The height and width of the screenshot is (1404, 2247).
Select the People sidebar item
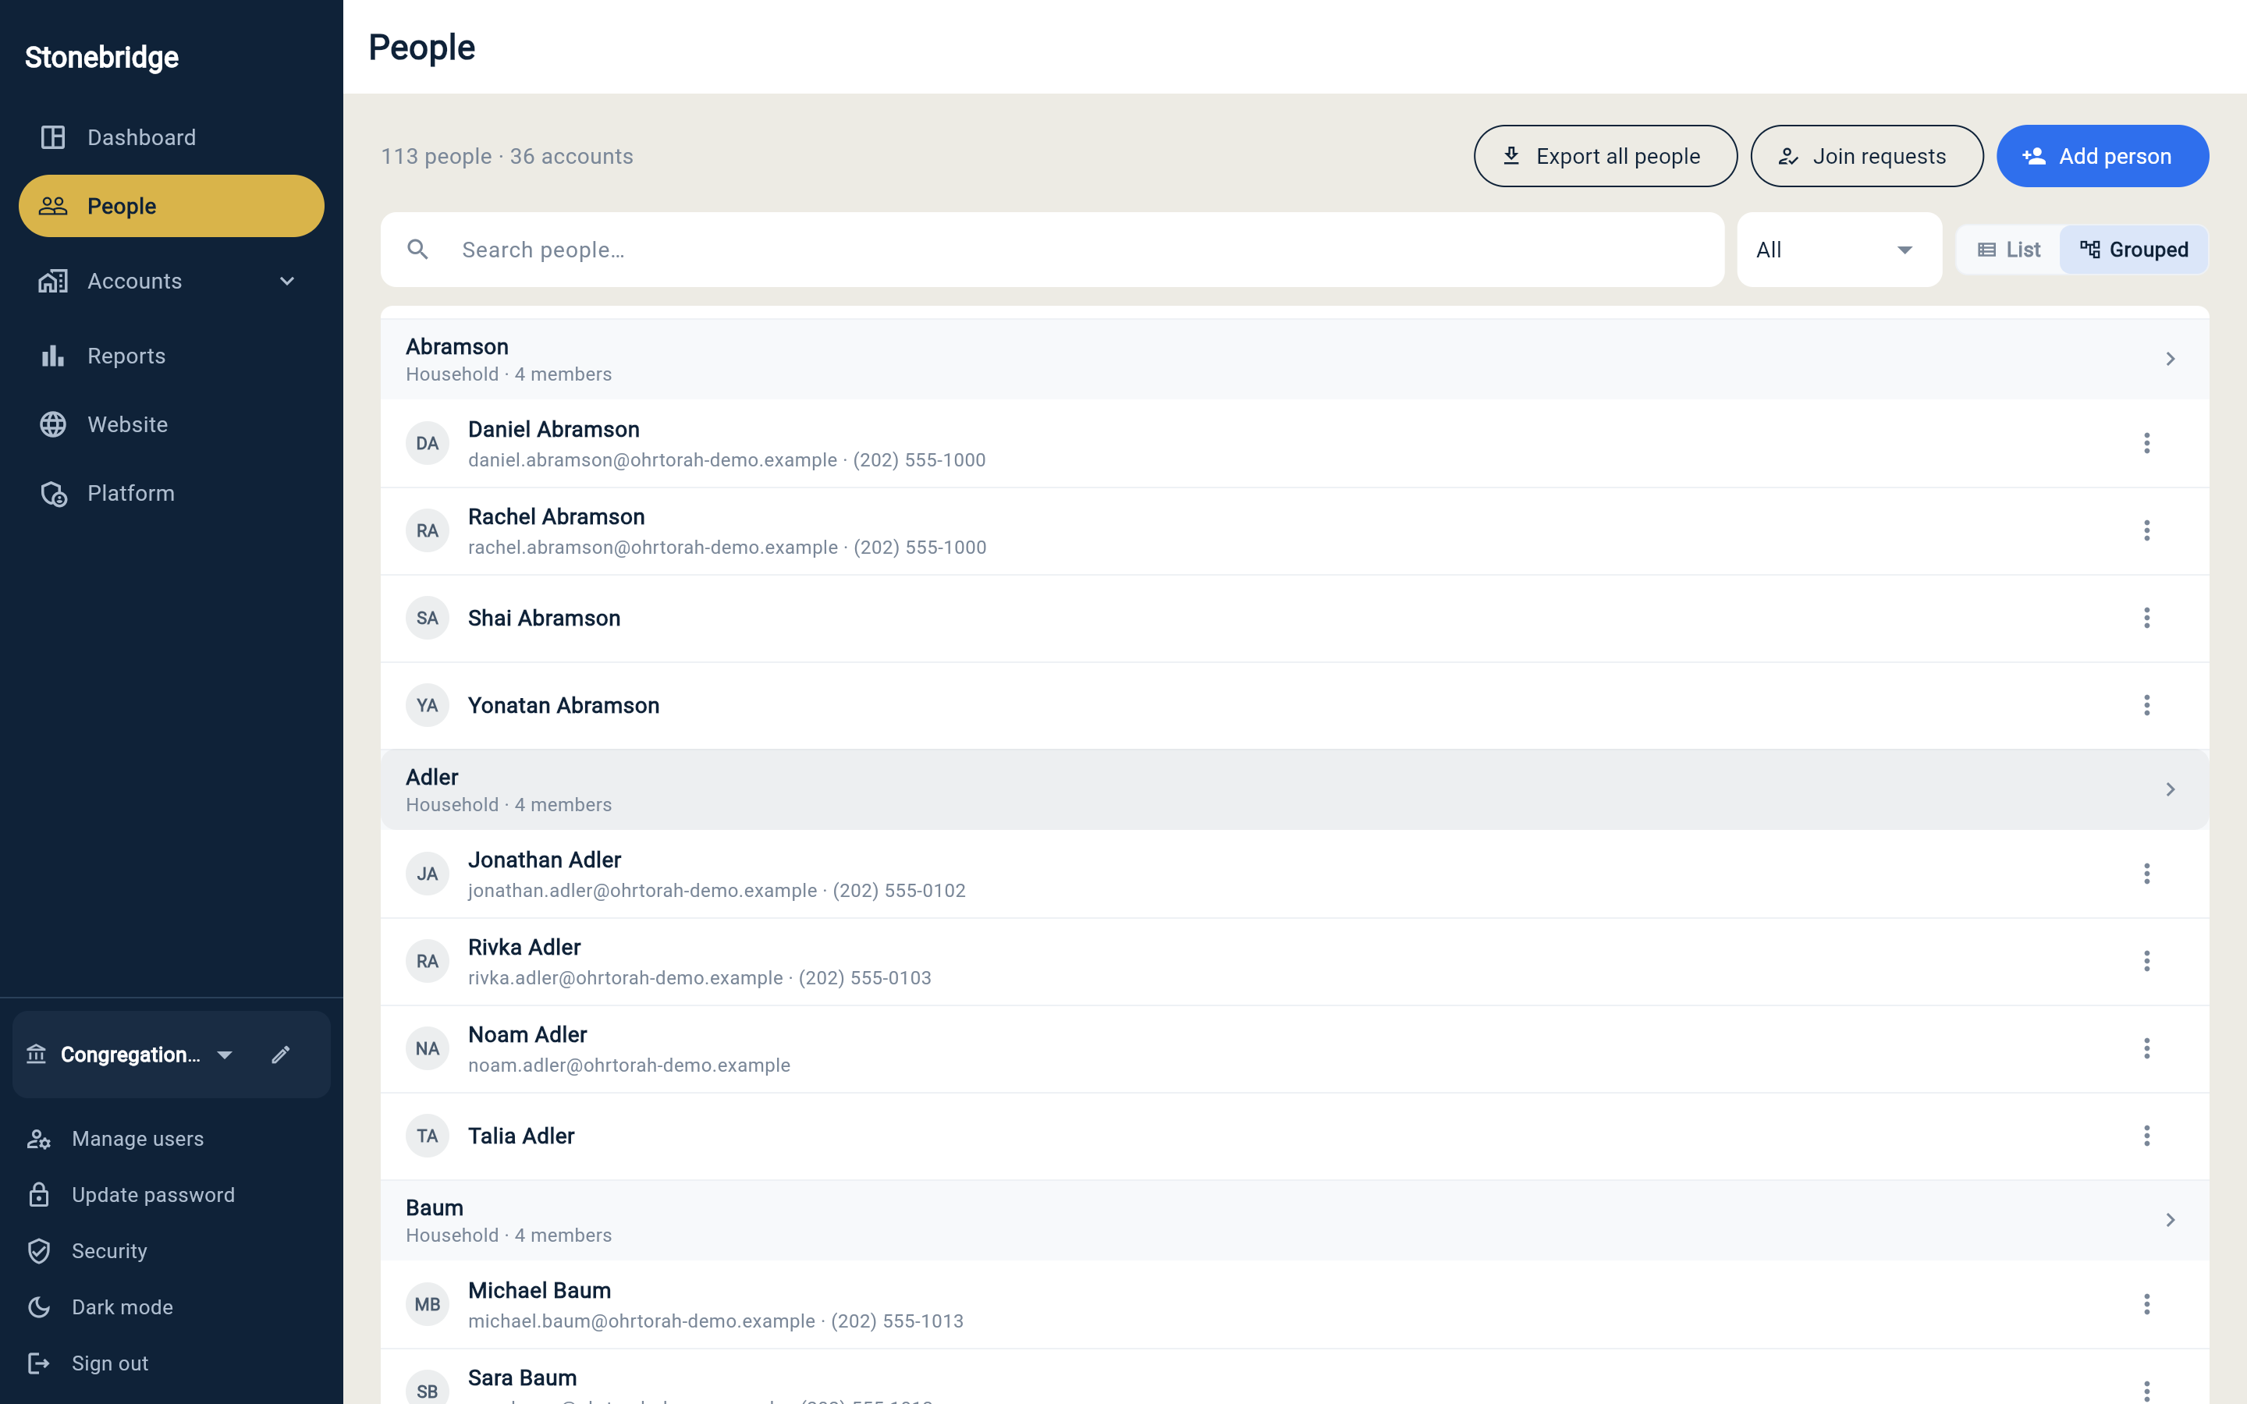tap(171, 206)
